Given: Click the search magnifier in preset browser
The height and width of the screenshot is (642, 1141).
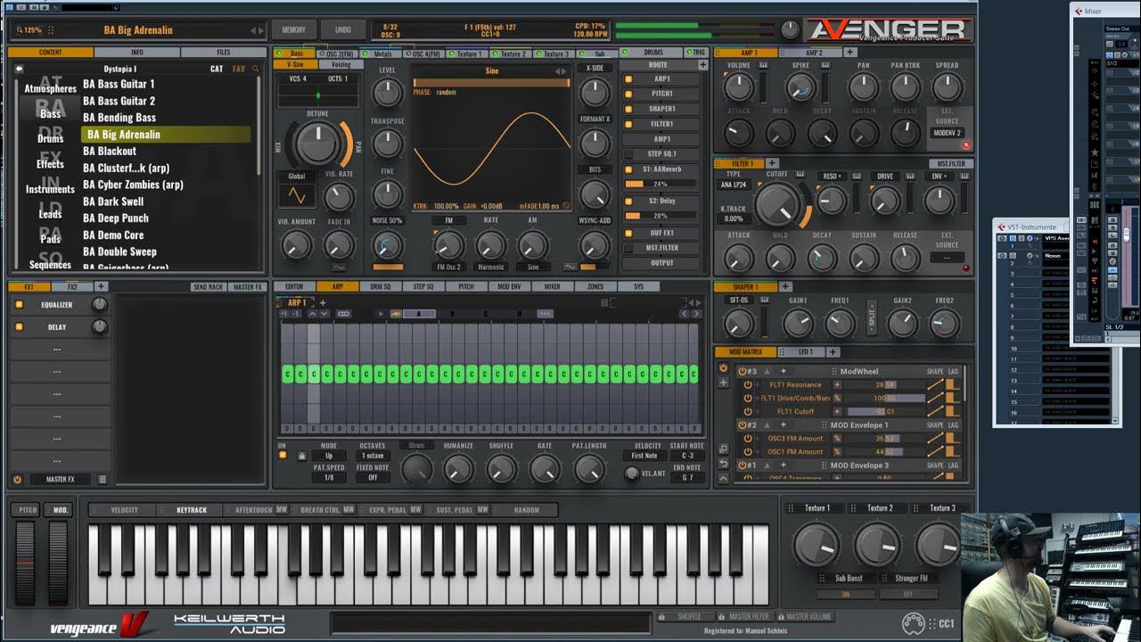Looking at the screenshot, I should coord(255,69).
